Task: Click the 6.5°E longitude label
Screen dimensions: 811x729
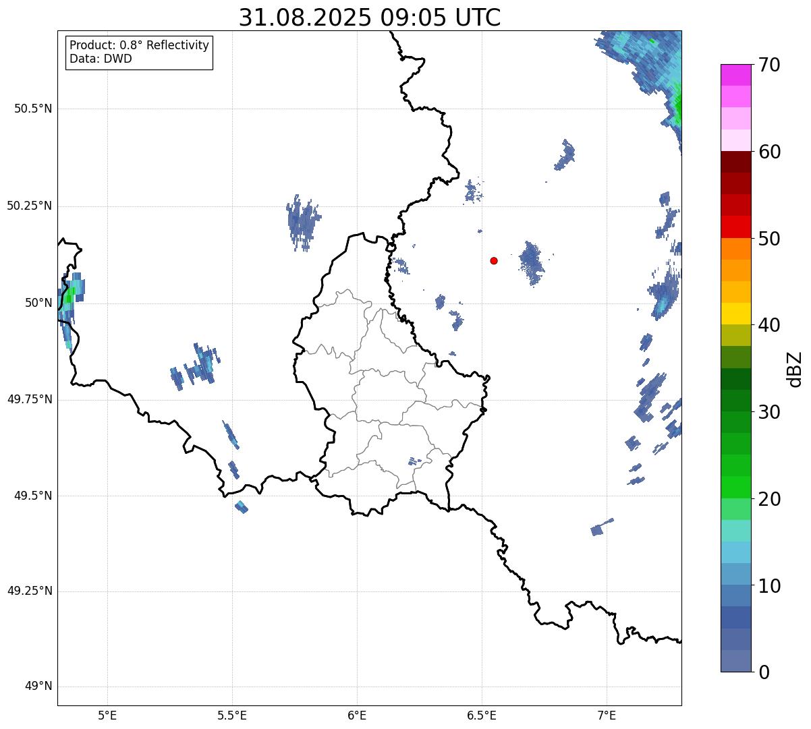Action: 482,715
